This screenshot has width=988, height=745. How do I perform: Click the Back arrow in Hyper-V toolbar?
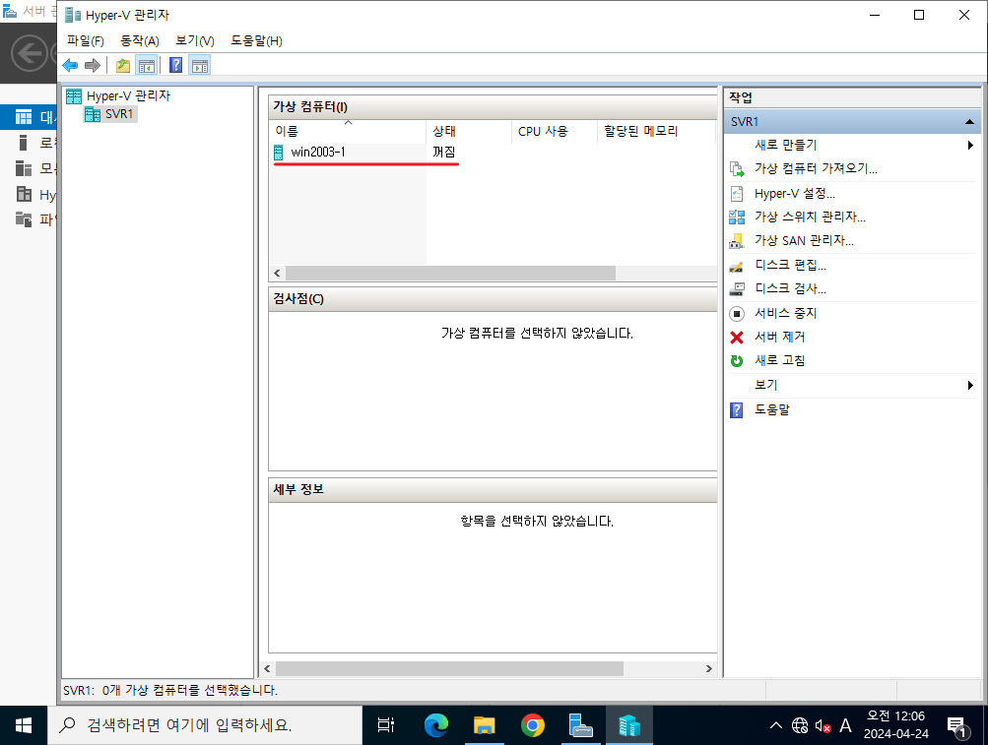[x=70, y=65]
